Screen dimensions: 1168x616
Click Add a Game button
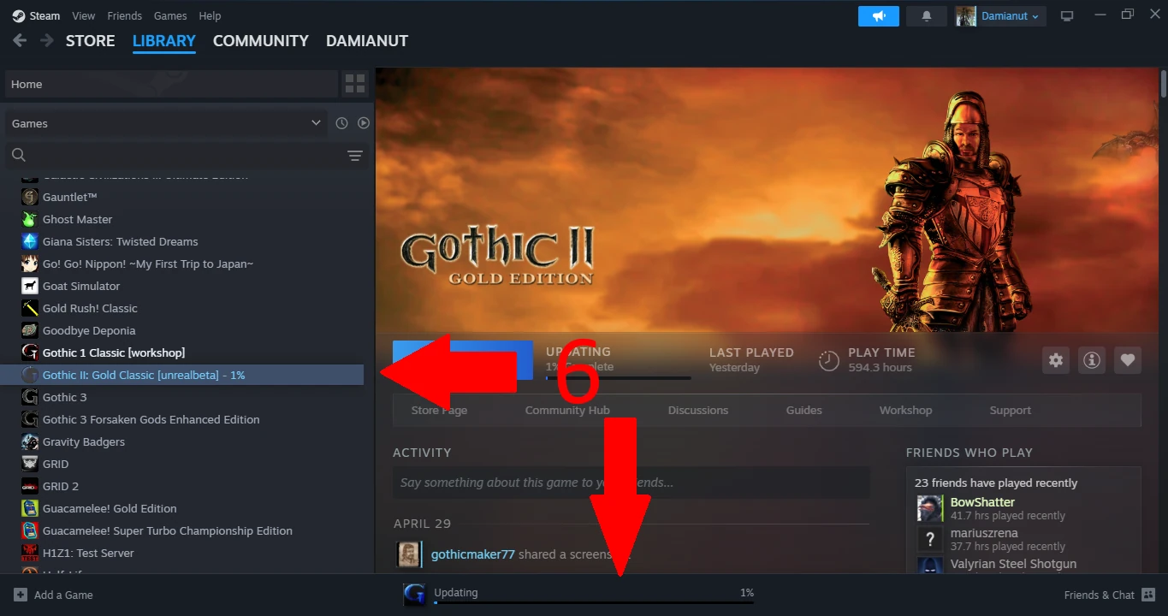53,595
